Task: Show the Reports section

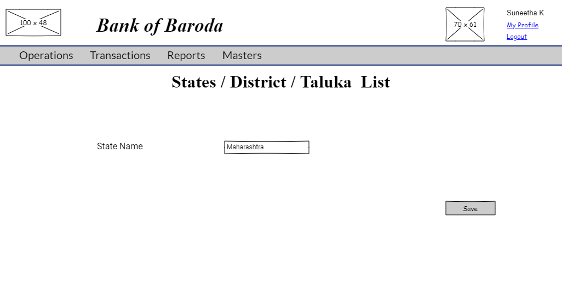Action: (186, 55)
